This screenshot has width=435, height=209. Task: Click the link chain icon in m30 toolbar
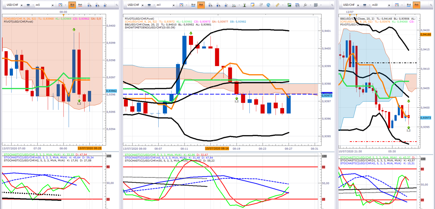pyautogui.click(x=365, y=5)
